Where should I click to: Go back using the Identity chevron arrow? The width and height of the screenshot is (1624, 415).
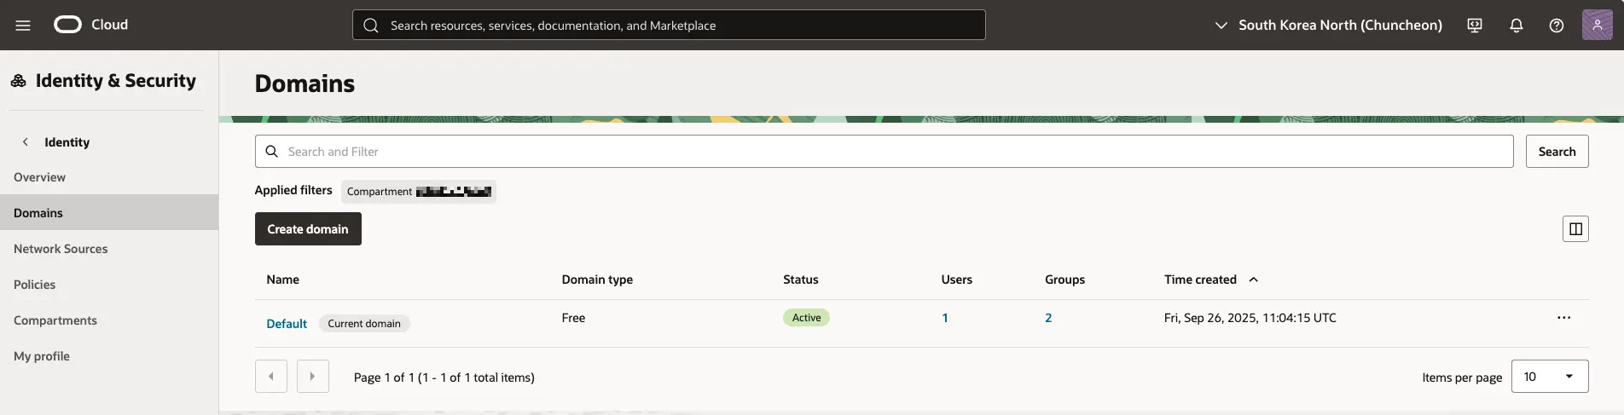click(26, 142)
